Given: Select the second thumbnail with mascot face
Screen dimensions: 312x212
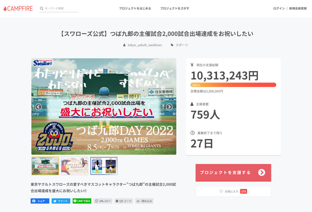Looking at the screenshot, I should [75, 166].
